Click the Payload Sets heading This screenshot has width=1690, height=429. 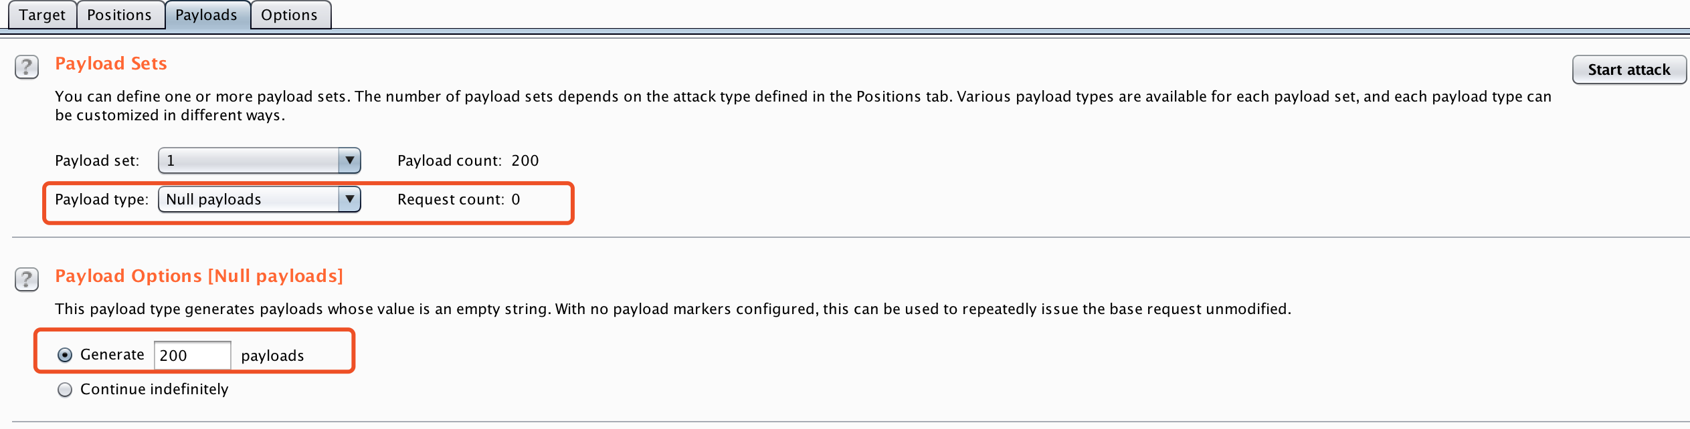pos(111,63)
